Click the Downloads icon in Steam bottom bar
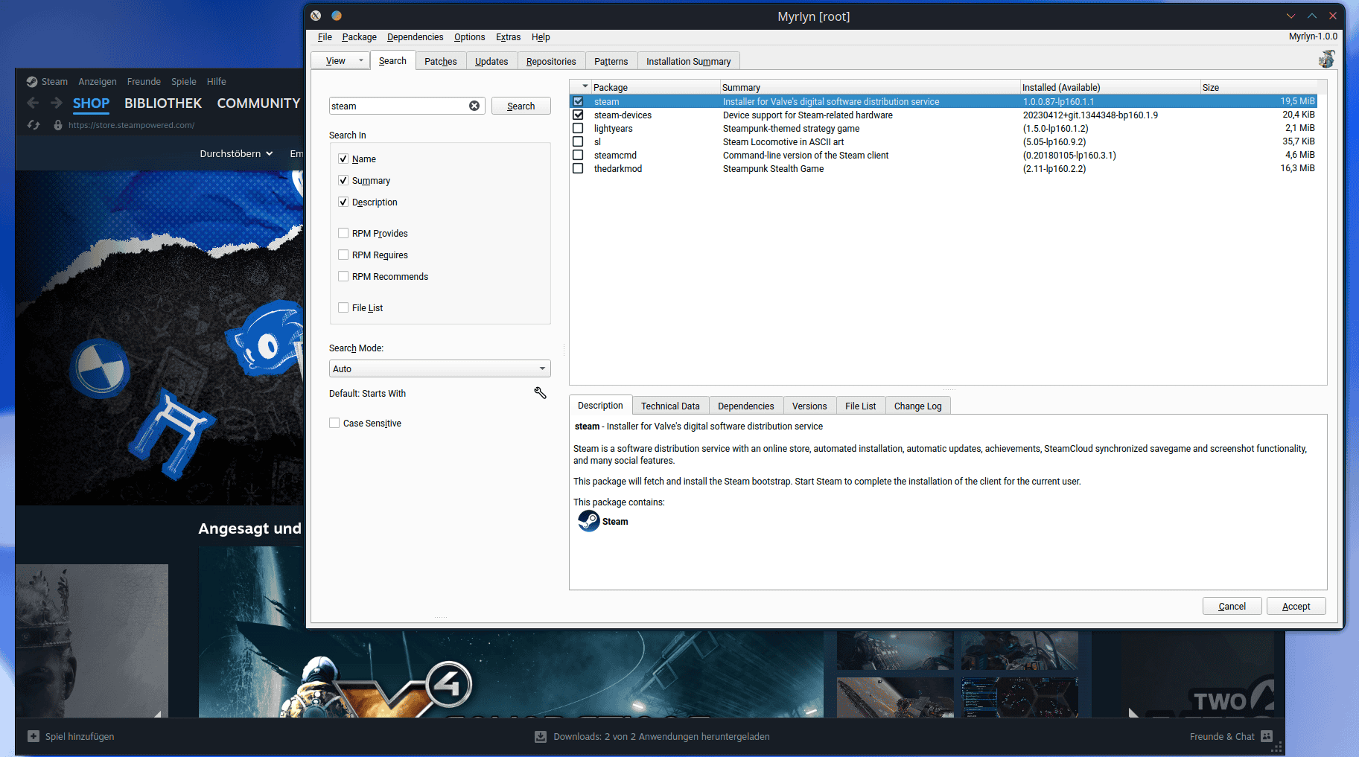This screenshot has width=1359, height=757. pyautogui.click(x=541, y=737)
